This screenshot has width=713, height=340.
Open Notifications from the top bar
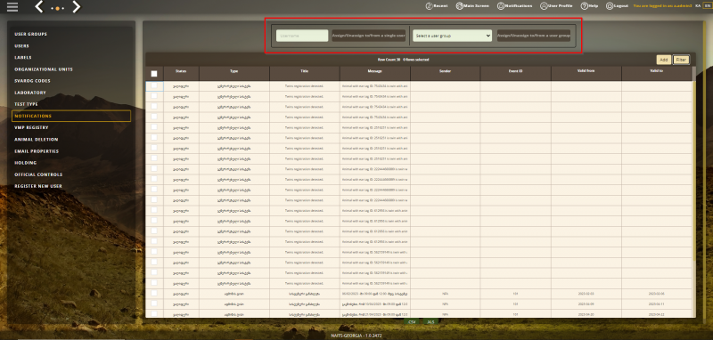tap(514, 6)
